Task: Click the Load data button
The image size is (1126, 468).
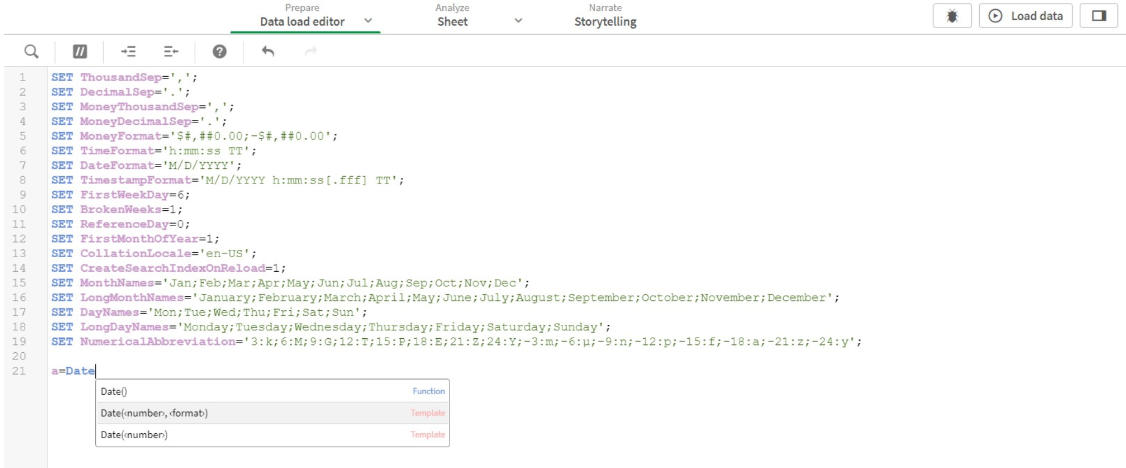Action: pos(1025,16)
